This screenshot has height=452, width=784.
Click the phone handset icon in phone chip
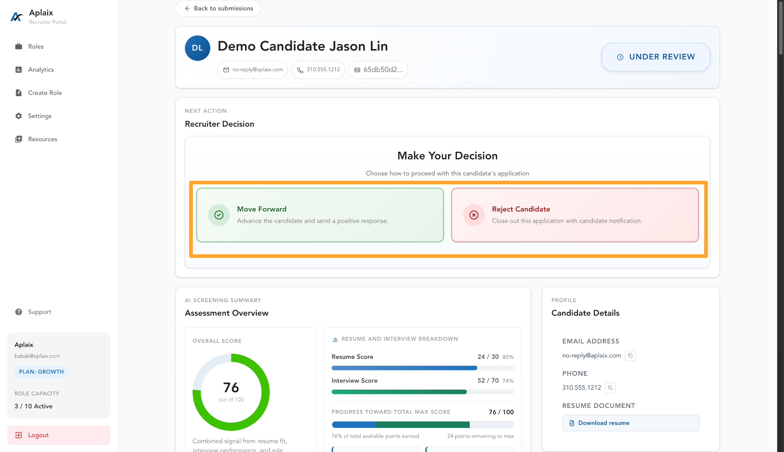tap(300, 70)
